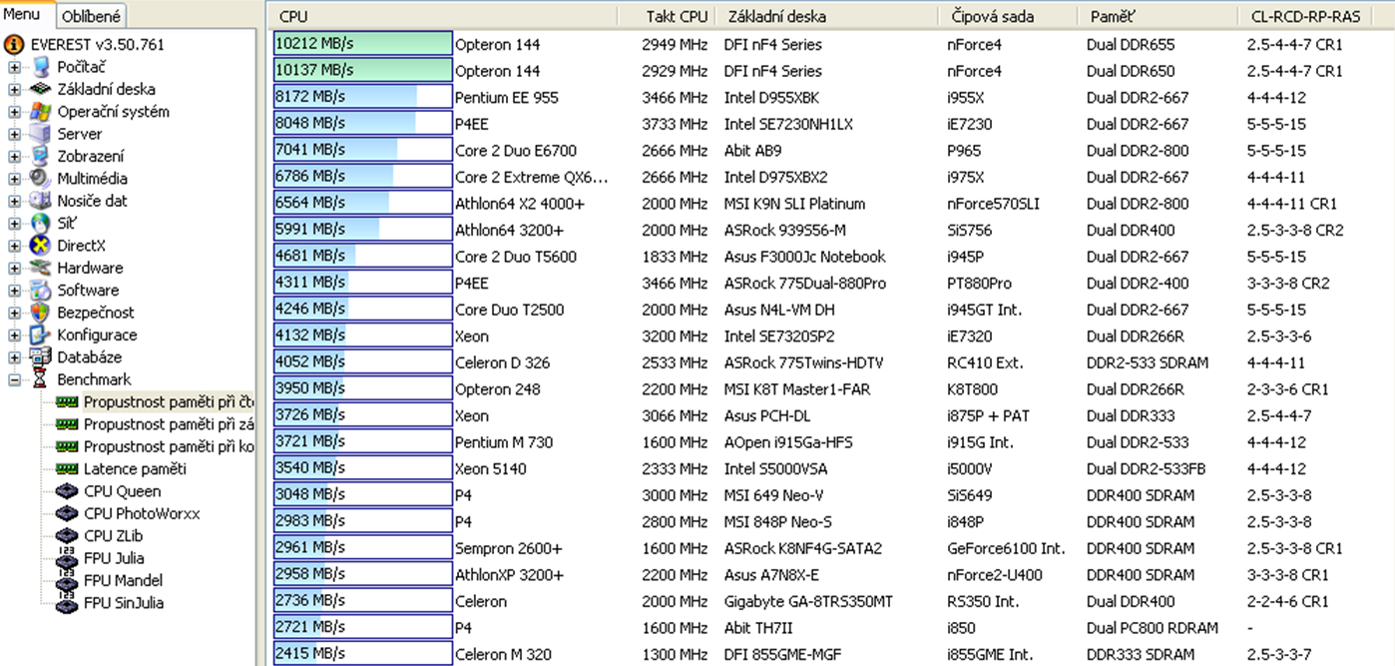The image size is (1395, 666).
Task: Sort by the Základní deska column header
Action: [x=827, y=16]
